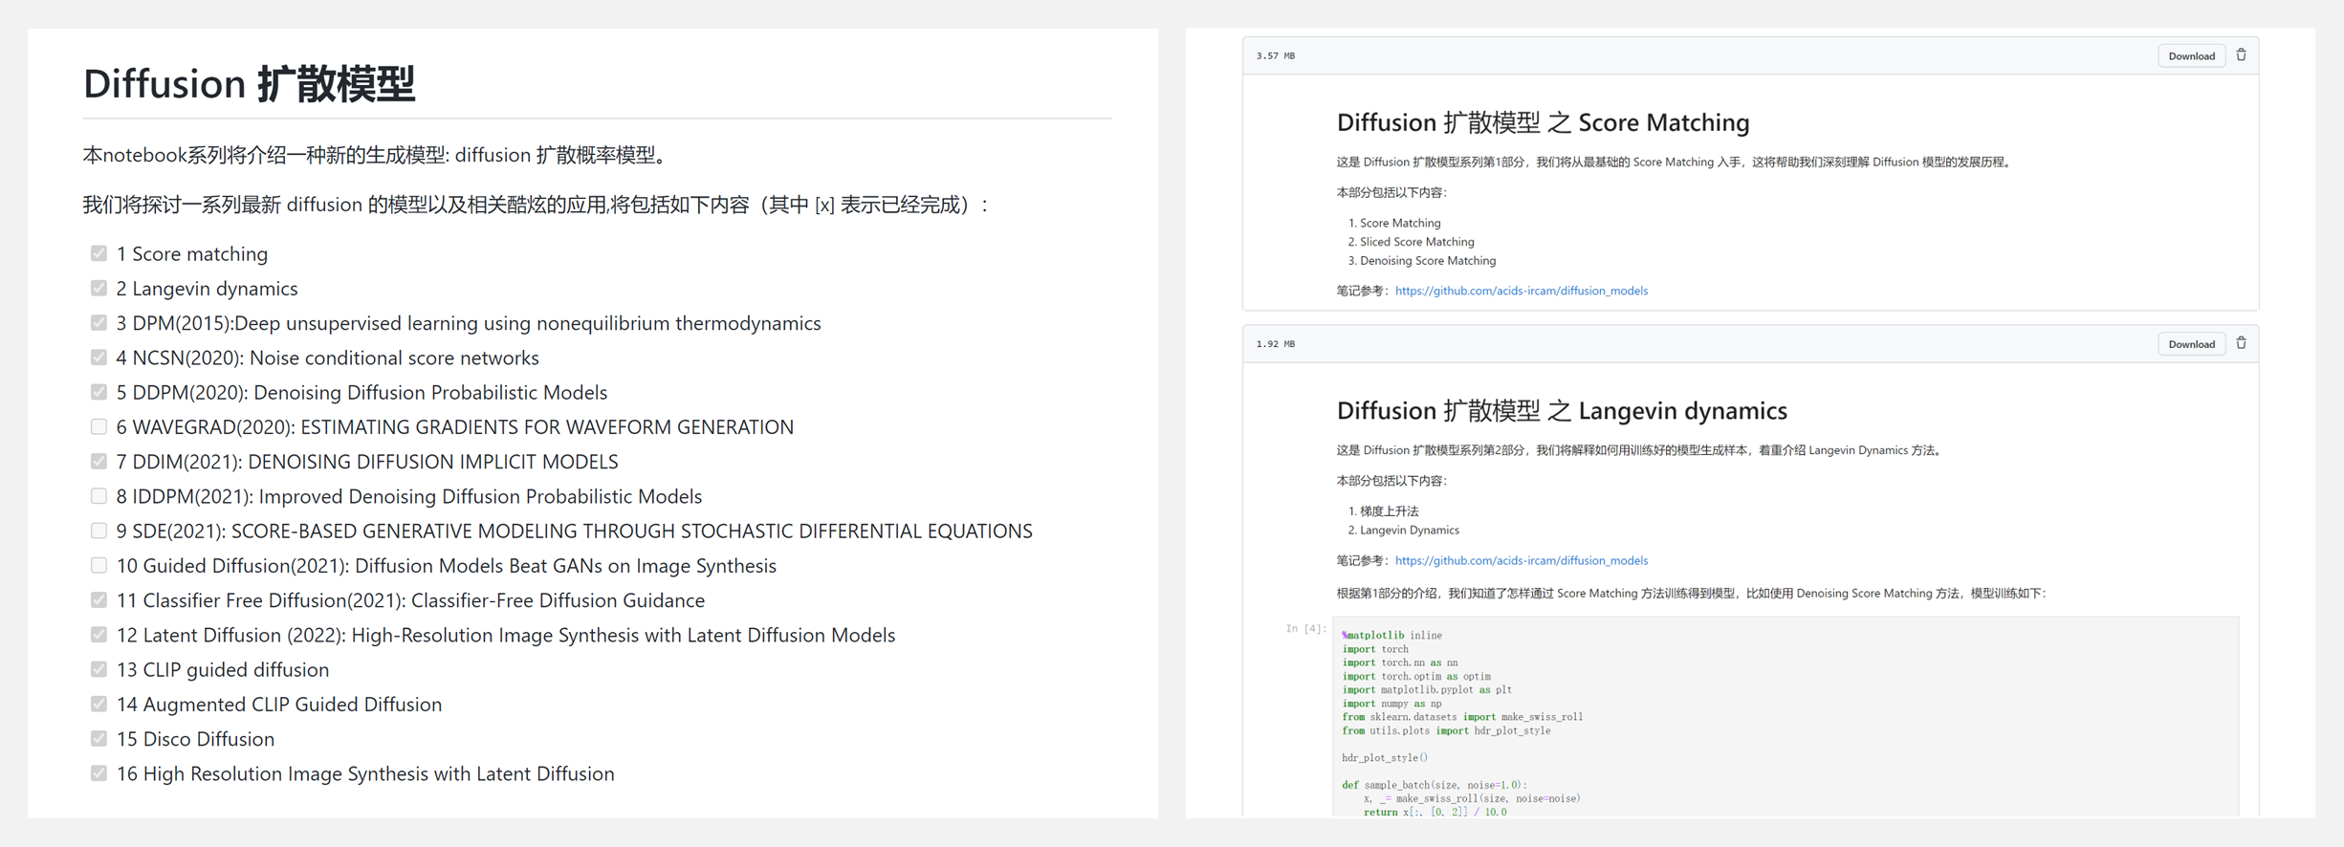
Task: Click trash icon on the 3.57 MB notebook
Action: coord(2241,55)
